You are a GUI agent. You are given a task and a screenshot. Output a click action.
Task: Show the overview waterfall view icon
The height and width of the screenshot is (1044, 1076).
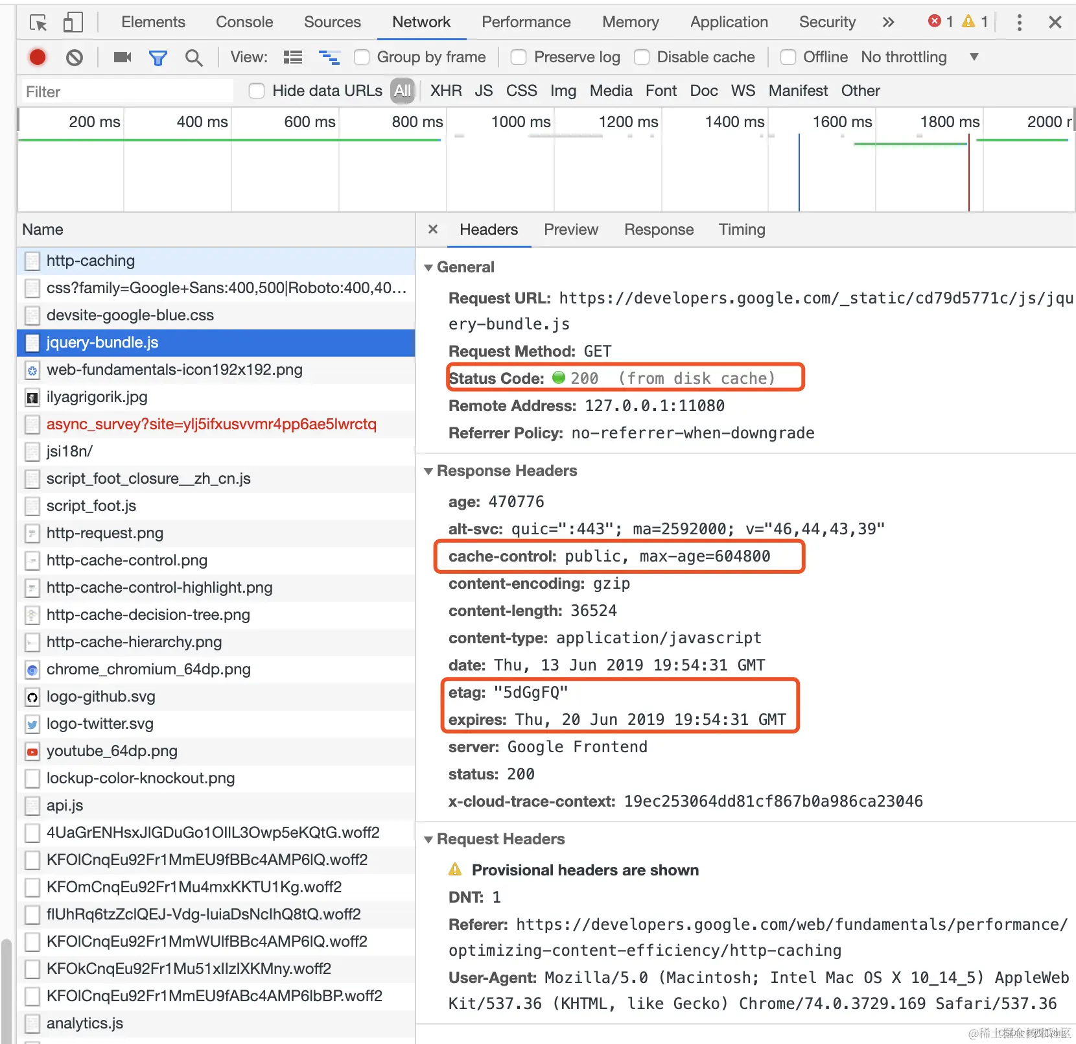(x=329, y=58)
